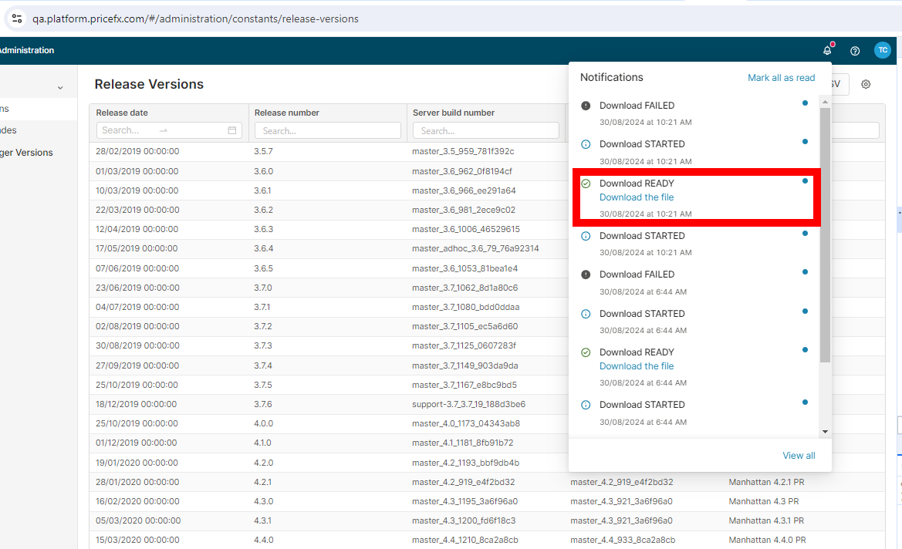
Task: Toggle unread dot on first Download STARTED notification
Action: pos(805,142)
